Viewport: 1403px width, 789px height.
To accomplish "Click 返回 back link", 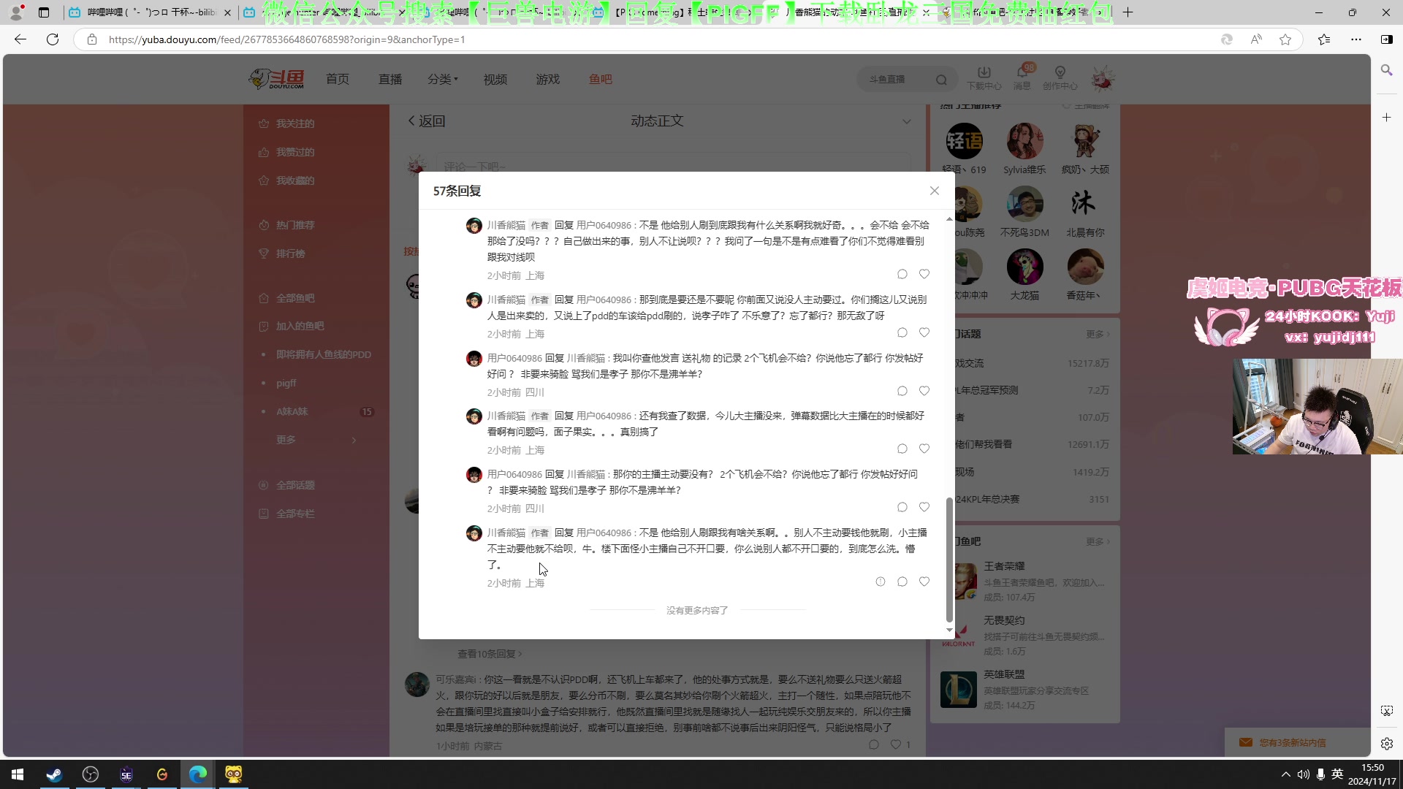I will (427, 121).
